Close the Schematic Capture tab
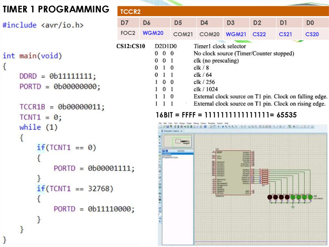 pyautogui.click(x=182, y=131)
